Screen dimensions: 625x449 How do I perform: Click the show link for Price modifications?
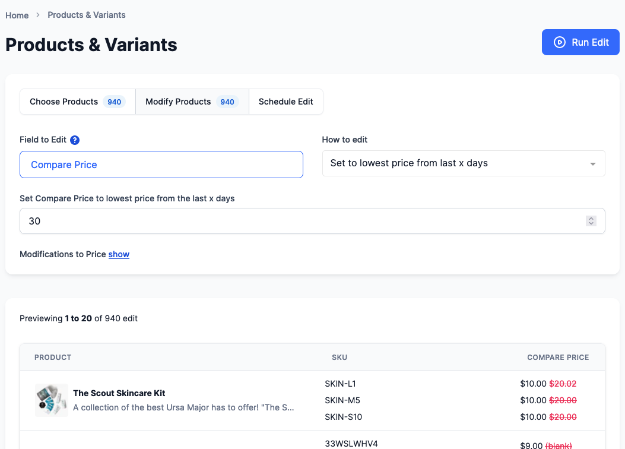[x=119, y=254]
